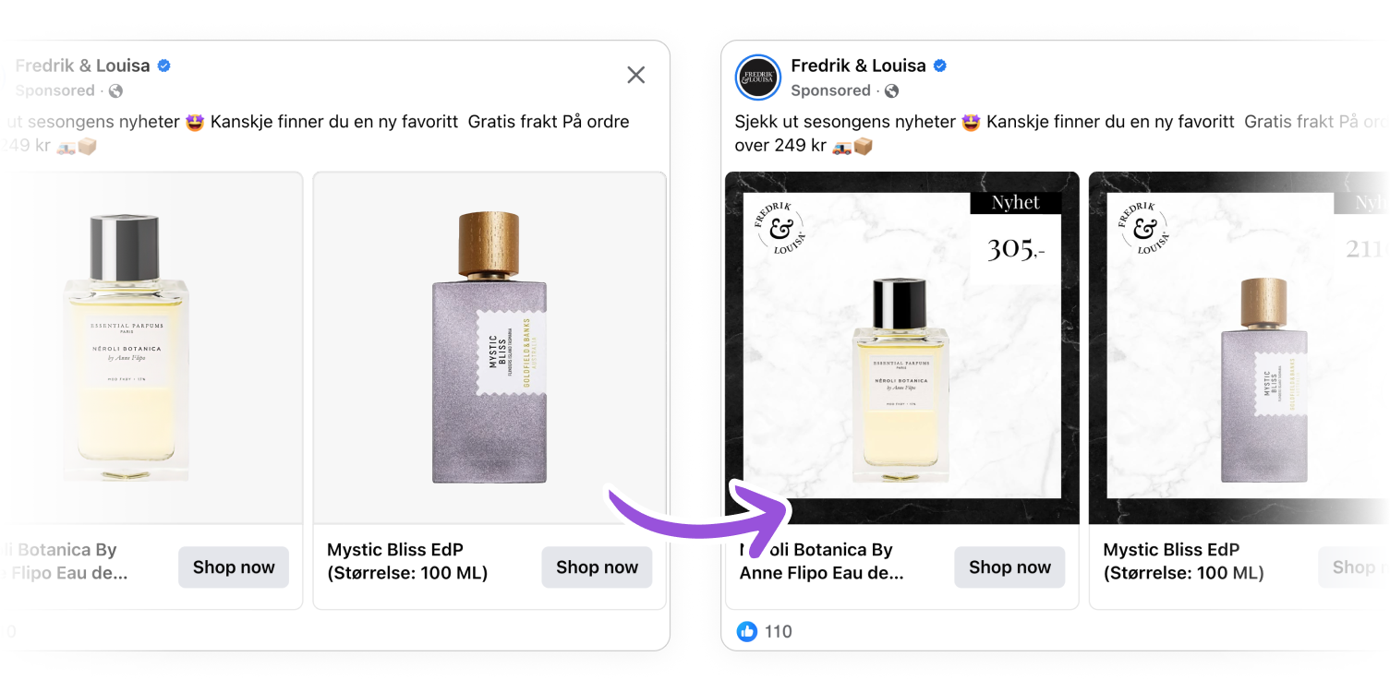Click the globe audience icon in left ad
The width and height of the screenshot is (1390, 692).
(x=115, y=90)
